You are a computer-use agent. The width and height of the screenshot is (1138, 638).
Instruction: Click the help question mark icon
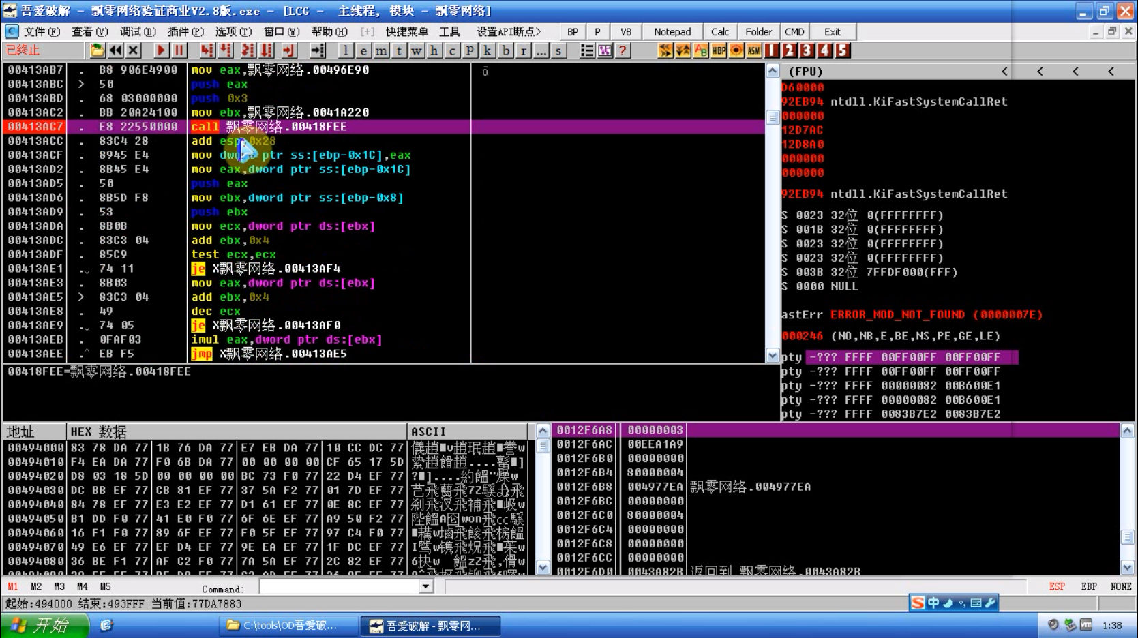point(623,50)
